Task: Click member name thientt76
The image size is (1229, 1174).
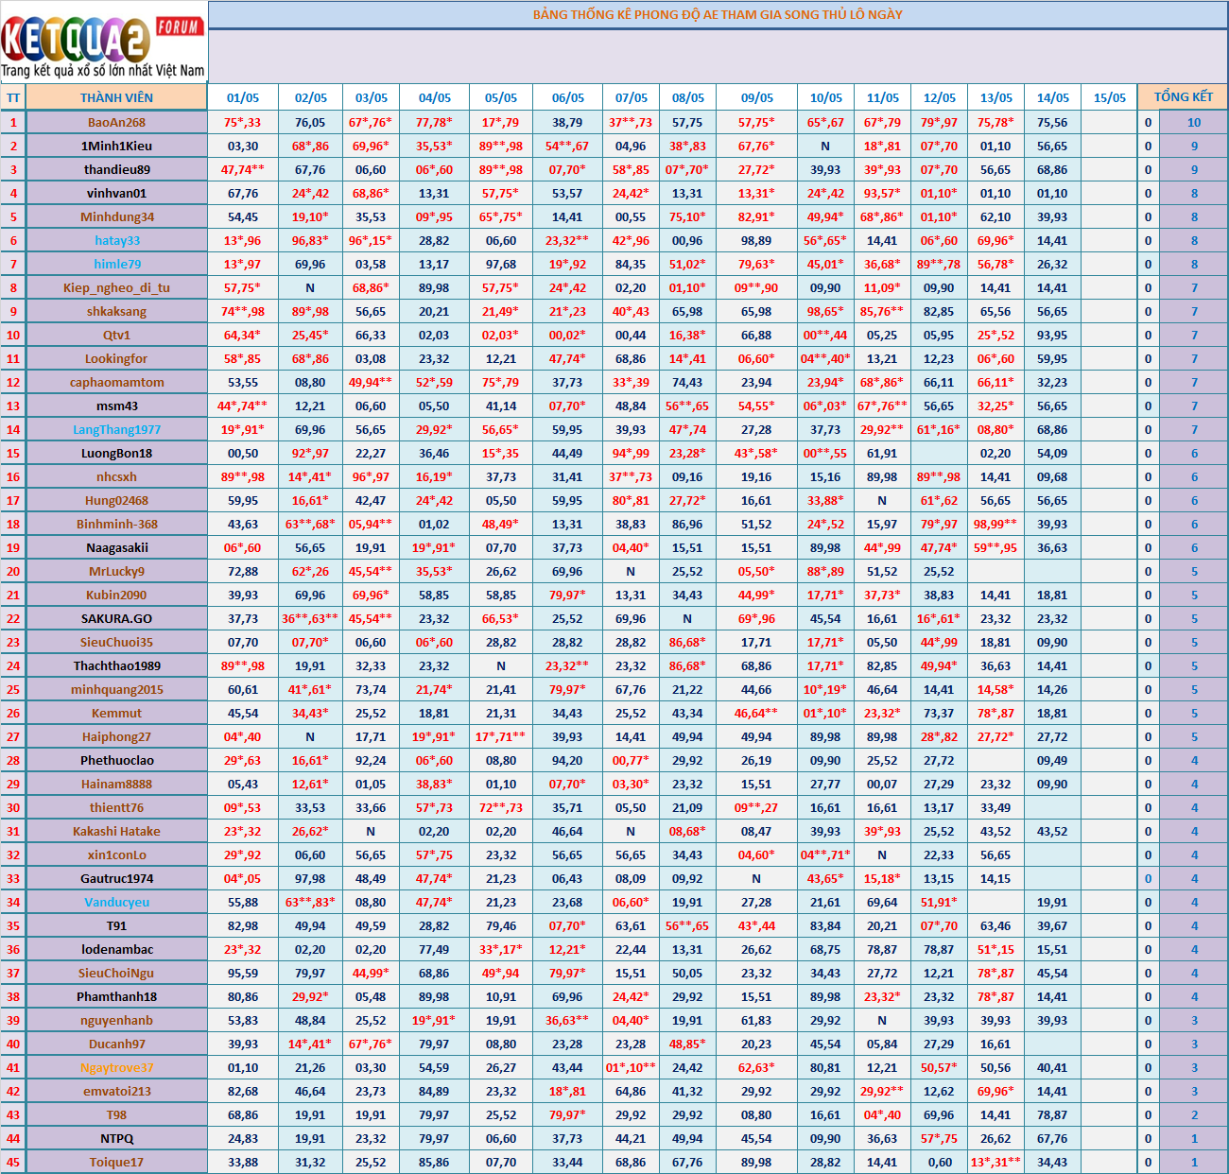Action: point(116,807)
